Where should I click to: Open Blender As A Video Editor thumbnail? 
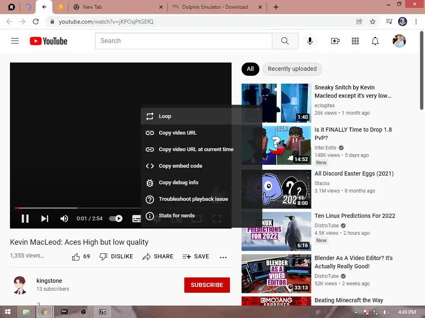(276, 274)
